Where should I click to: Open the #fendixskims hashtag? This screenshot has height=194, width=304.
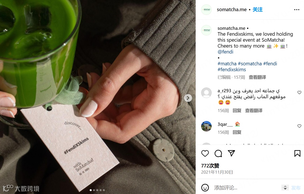click(232, 69)
